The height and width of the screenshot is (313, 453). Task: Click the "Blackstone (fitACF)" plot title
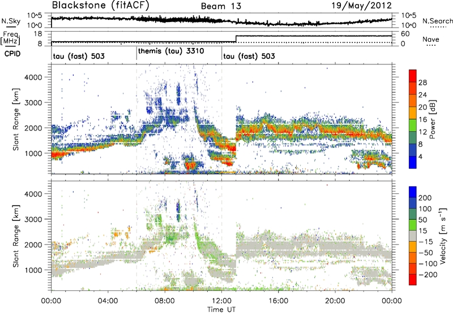[101, 5]
